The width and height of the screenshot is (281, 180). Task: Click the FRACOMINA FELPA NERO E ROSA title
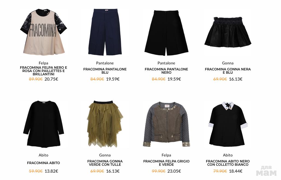(x=43, y=71)
